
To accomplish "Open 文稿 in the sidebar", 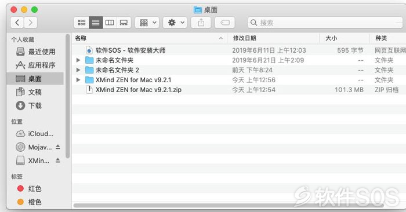I will 35,92.
